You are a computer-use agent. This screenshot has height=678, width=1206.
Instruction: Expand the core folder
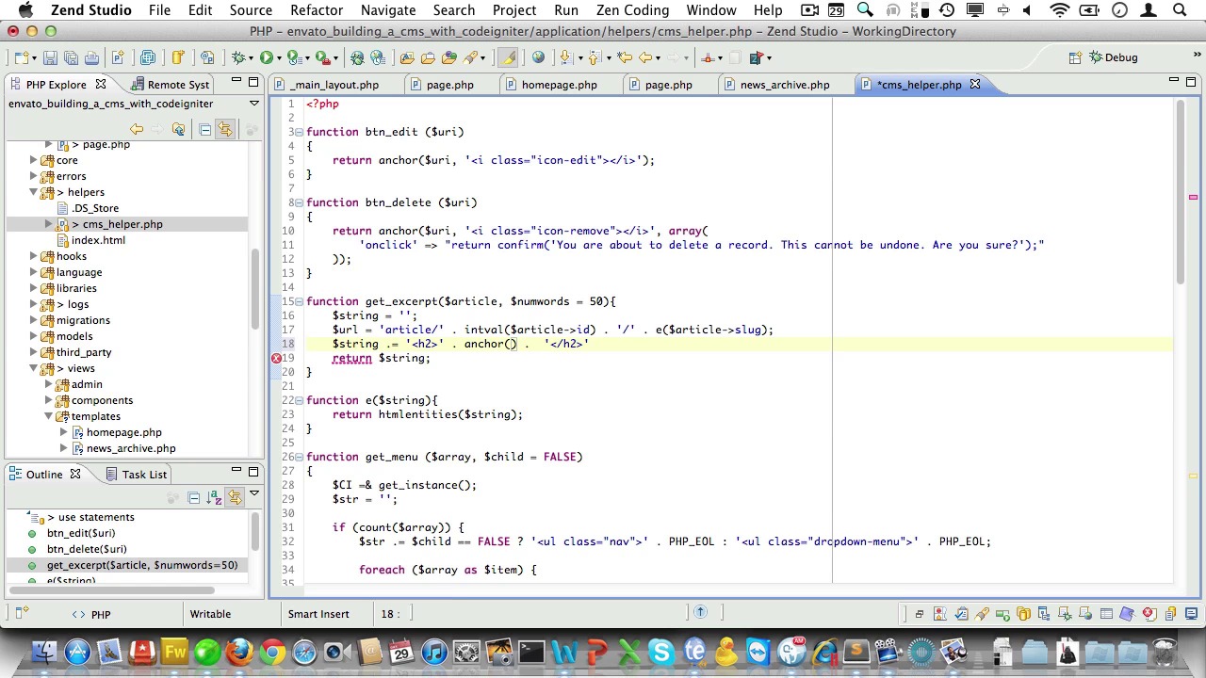coord(33,160)
